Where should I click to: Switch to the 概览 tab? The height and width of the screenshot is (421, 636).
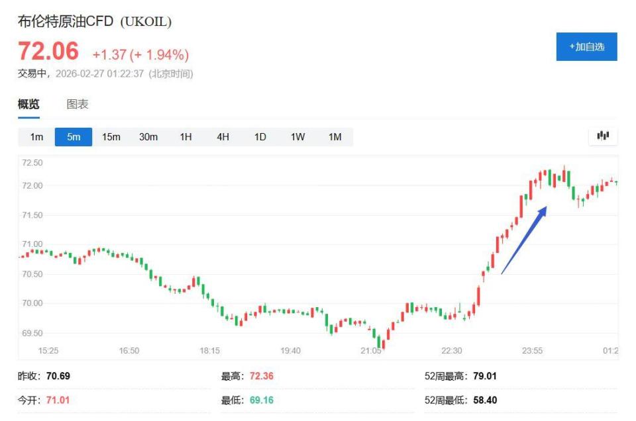point(28,104)
